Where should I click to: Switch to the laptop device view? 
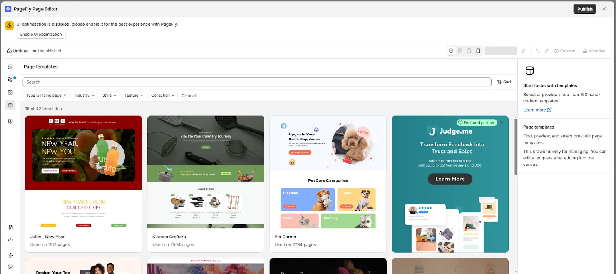click(x=460, y=51)
